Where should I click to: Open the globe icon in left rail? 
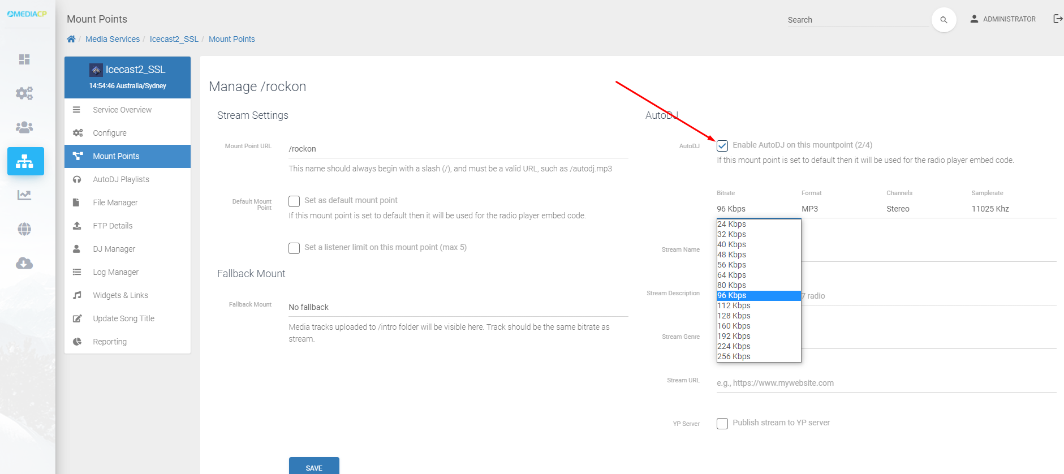click(24, 229)
